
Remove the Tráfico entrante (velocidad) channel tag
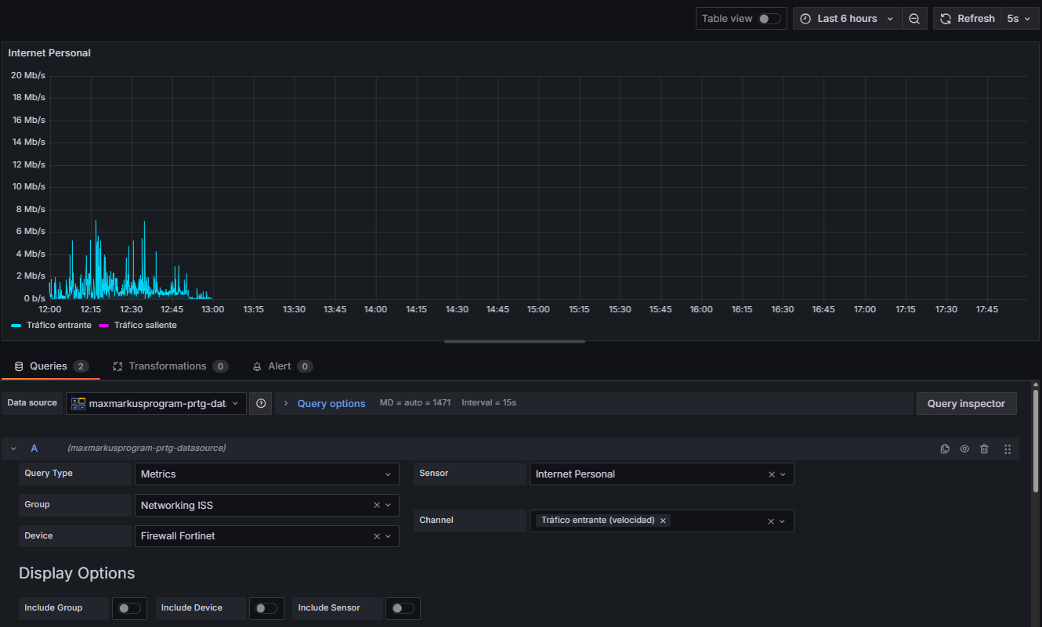(x=663, y=521)
